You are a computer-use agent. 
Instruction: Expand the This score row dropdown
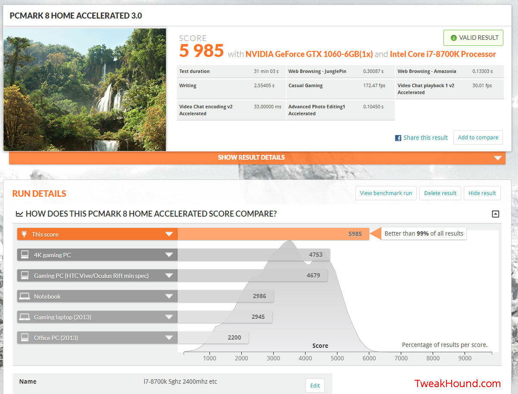click(169, 234)
